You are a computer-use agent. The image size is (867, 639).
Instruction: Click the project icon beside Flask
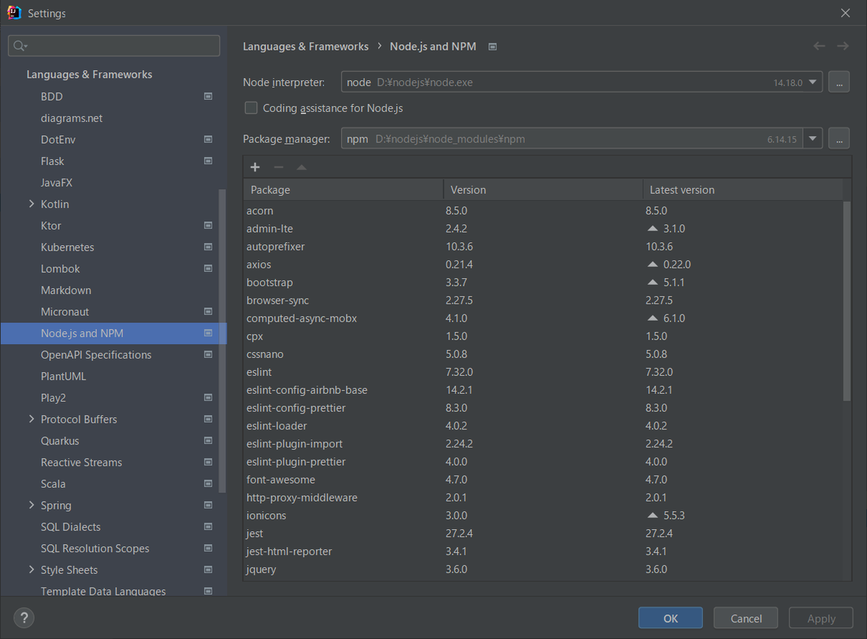208,160
